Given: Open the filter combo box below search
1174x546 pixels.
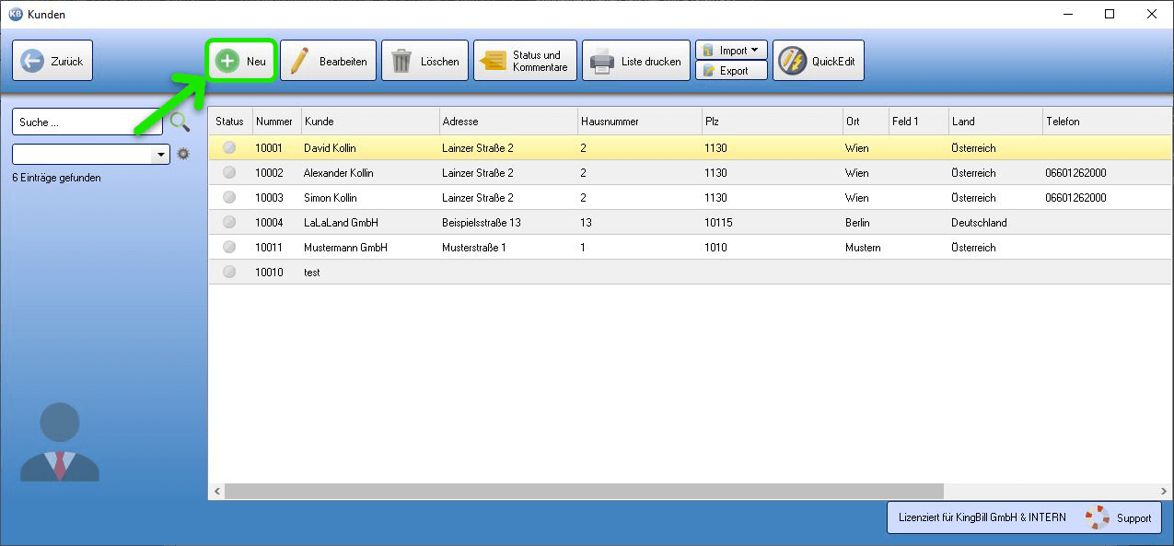Looking at the screenshot, I should (x=162, y=155).
